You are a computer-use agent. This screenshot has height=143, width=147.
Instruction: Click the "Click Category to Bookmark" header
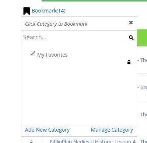pyautogui.click(x=56, y=24)
